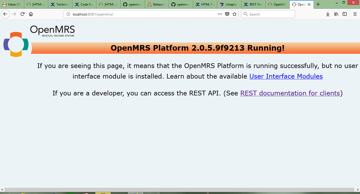Switch to the Technica tab

click(60, 4)
